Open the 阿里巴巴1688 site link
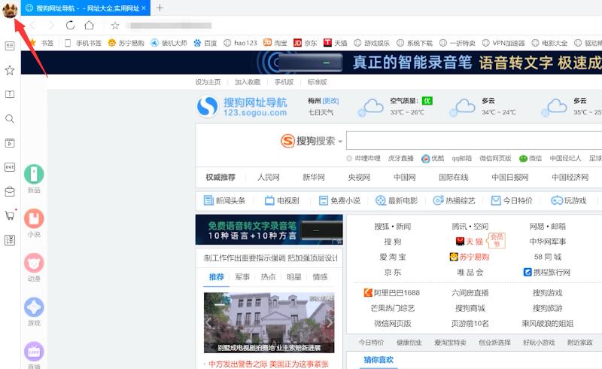 click(392, 292)
